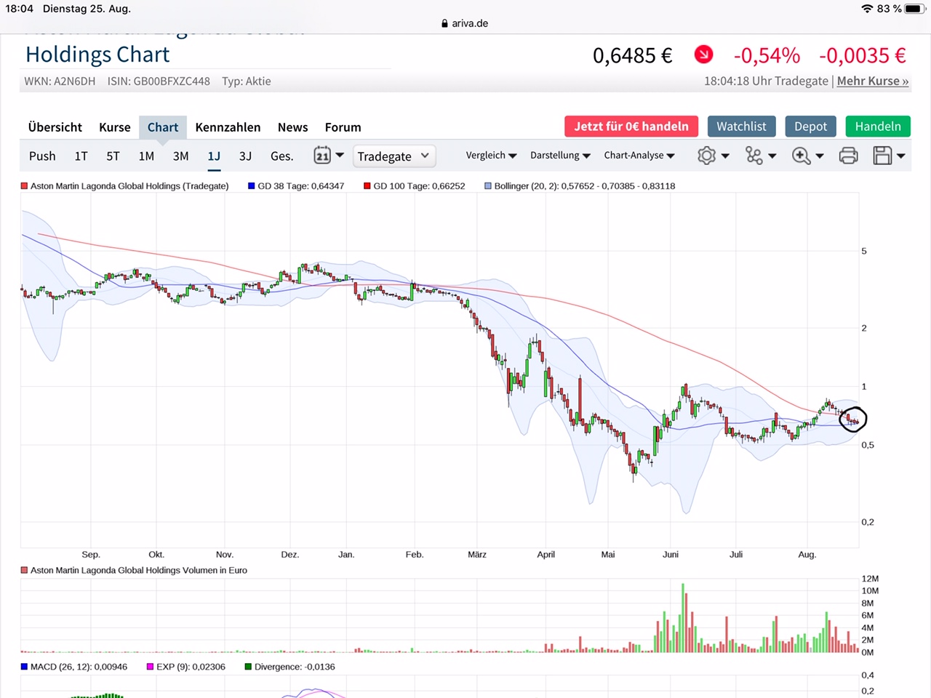Open the Forum tab
This screenshot has width=931, height=698.
(343, 127)
